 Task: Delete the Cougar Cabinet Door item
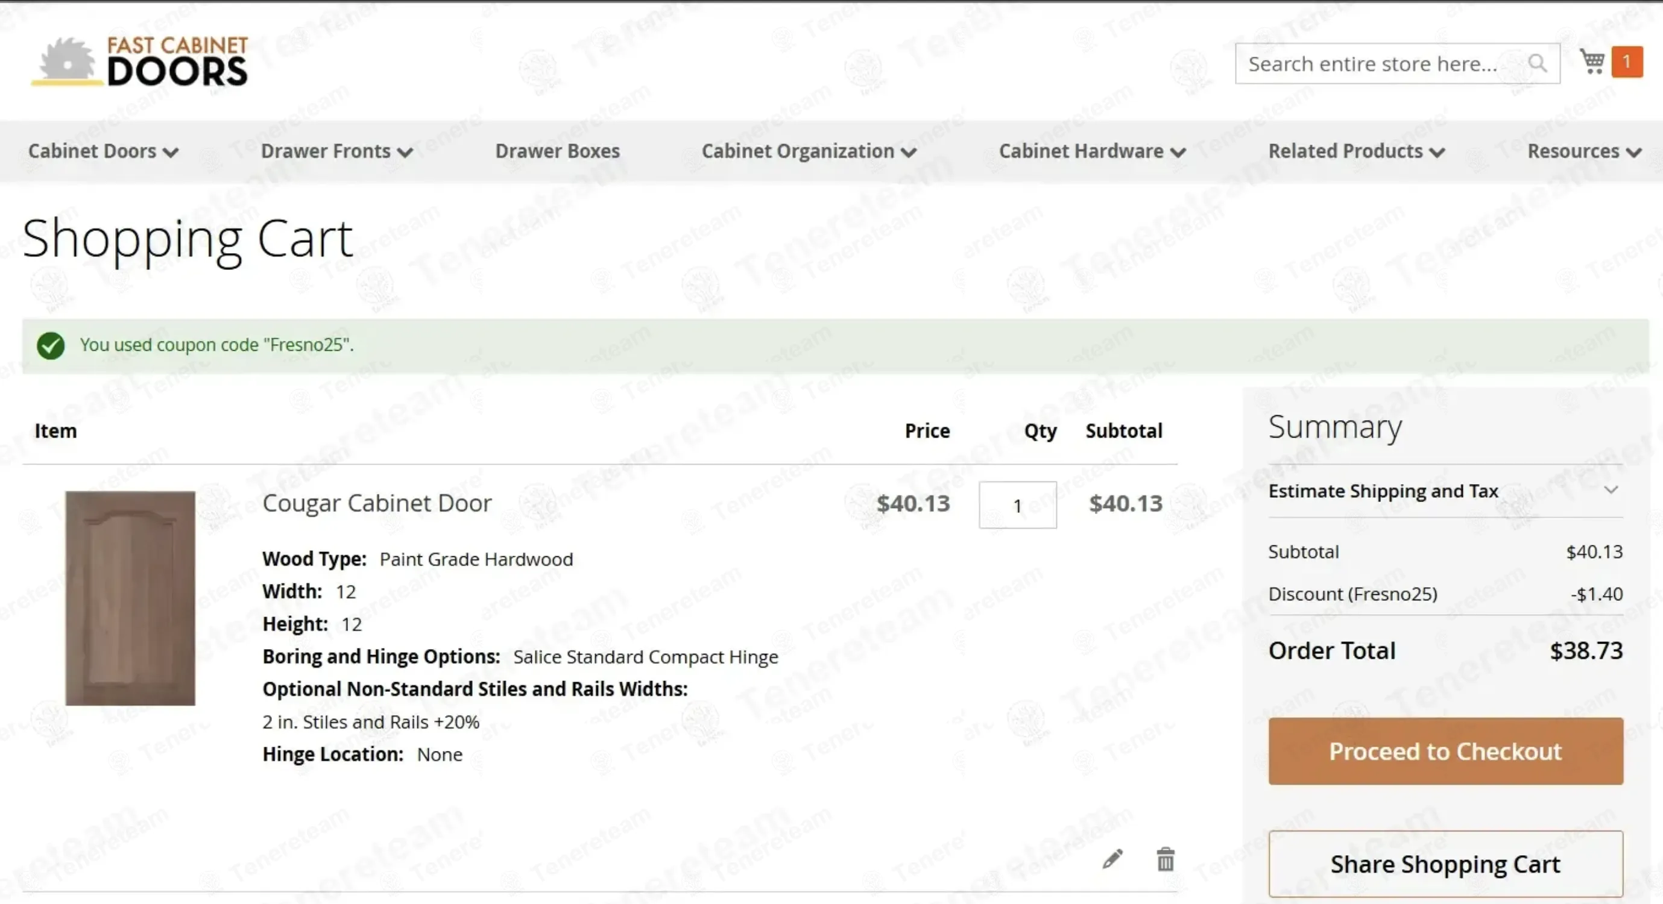click(1166, 859)
